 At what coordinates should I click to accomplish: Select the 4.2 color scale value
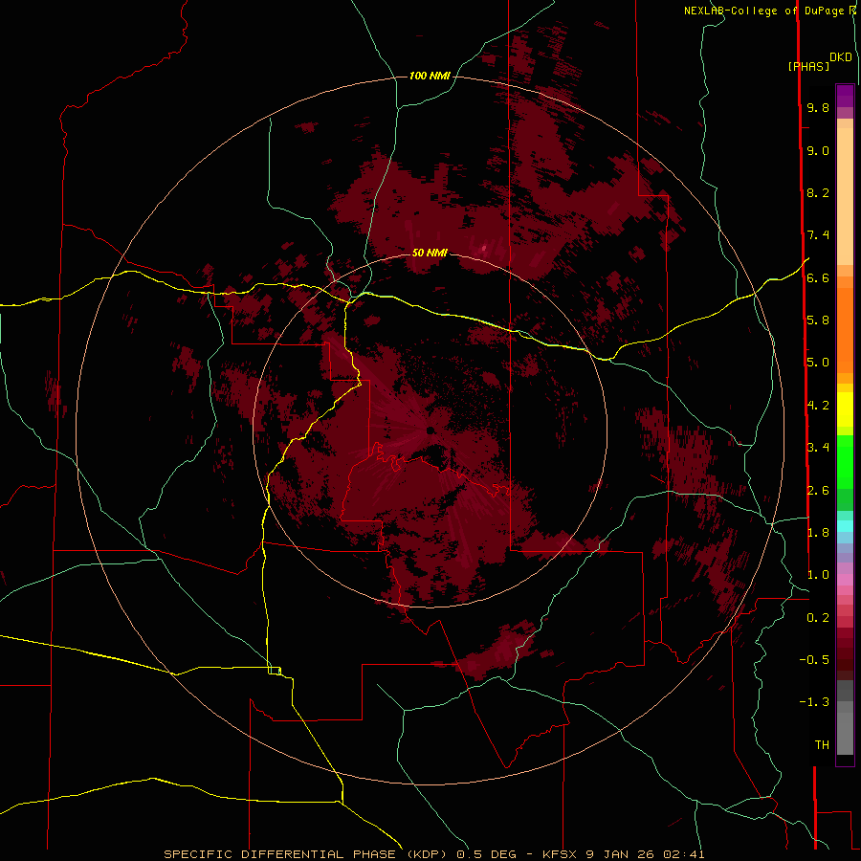pyautogui.click(x=818, y=406)
